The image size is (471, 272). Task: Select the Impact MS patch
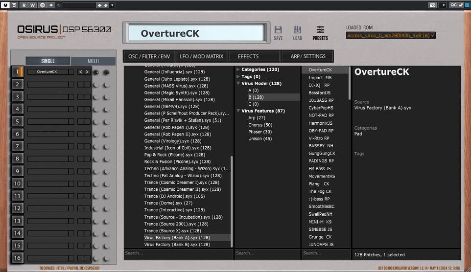(x=320, y=77)
